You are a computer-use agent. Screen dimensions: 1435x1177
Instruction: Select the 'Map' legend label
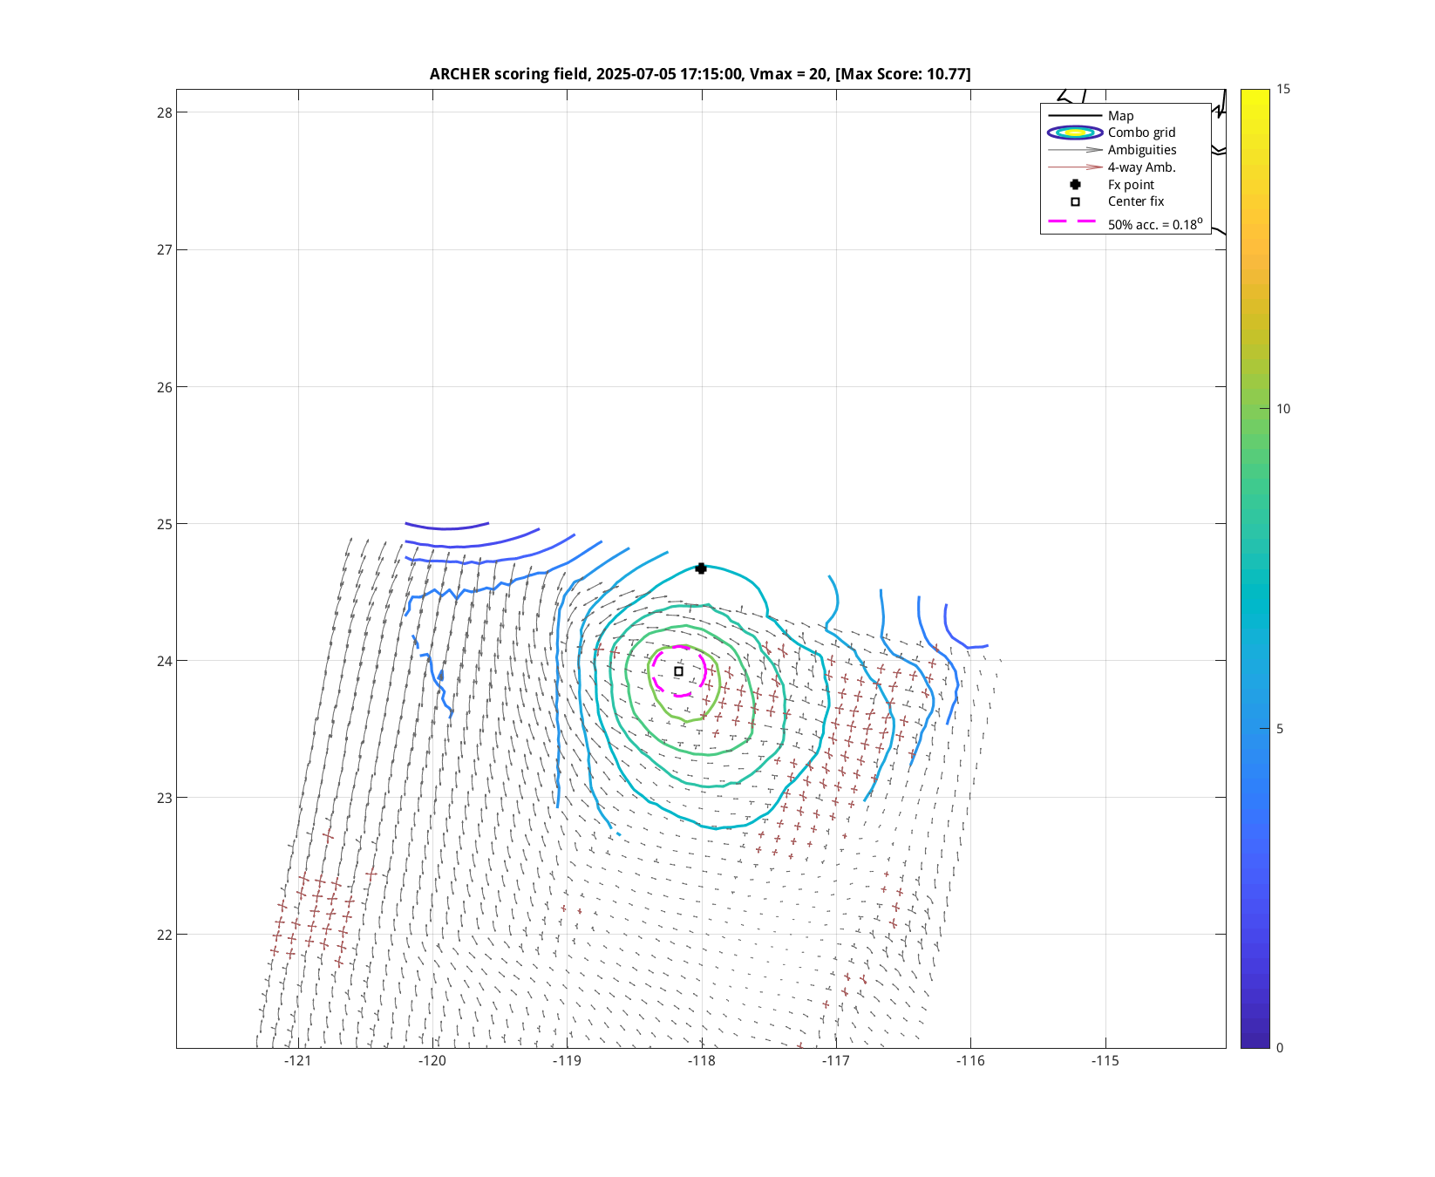coord(1120,116)
